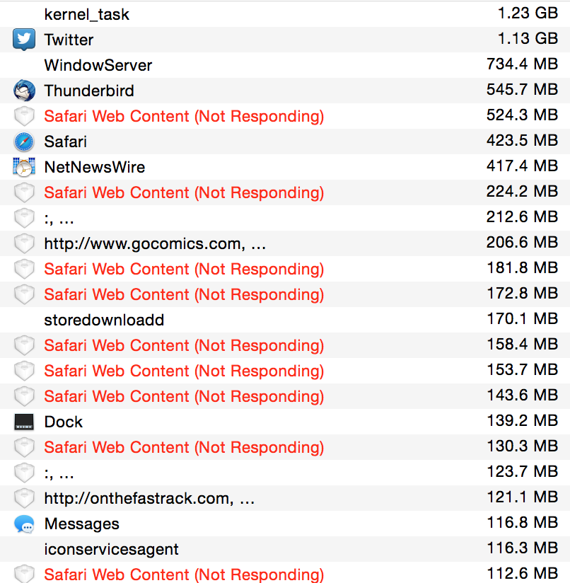Select the iconservicesagent process name
Screen dimensions: 570x583
coord(111,550)
